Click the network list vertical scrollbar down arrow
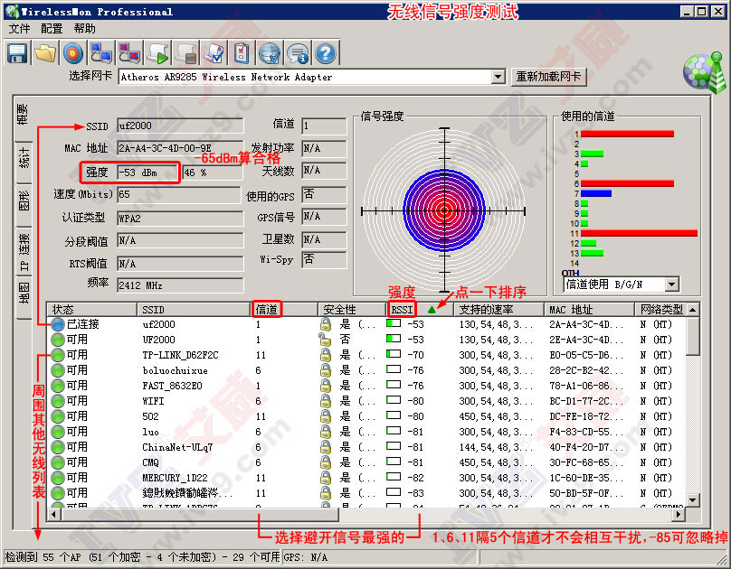The image size is (731, 569). click(x=693, y=499)
